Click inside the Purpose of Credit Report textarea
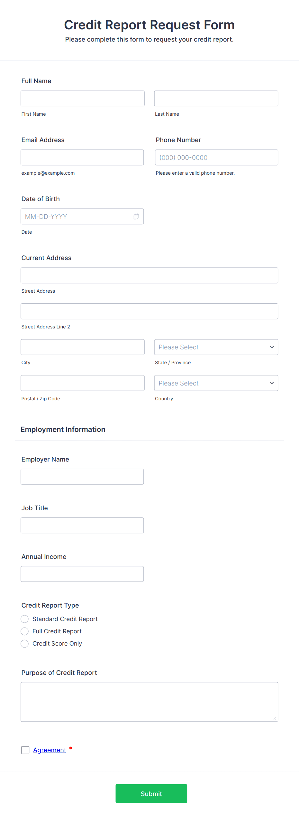 pyautogui.click(x=149, y=702)
